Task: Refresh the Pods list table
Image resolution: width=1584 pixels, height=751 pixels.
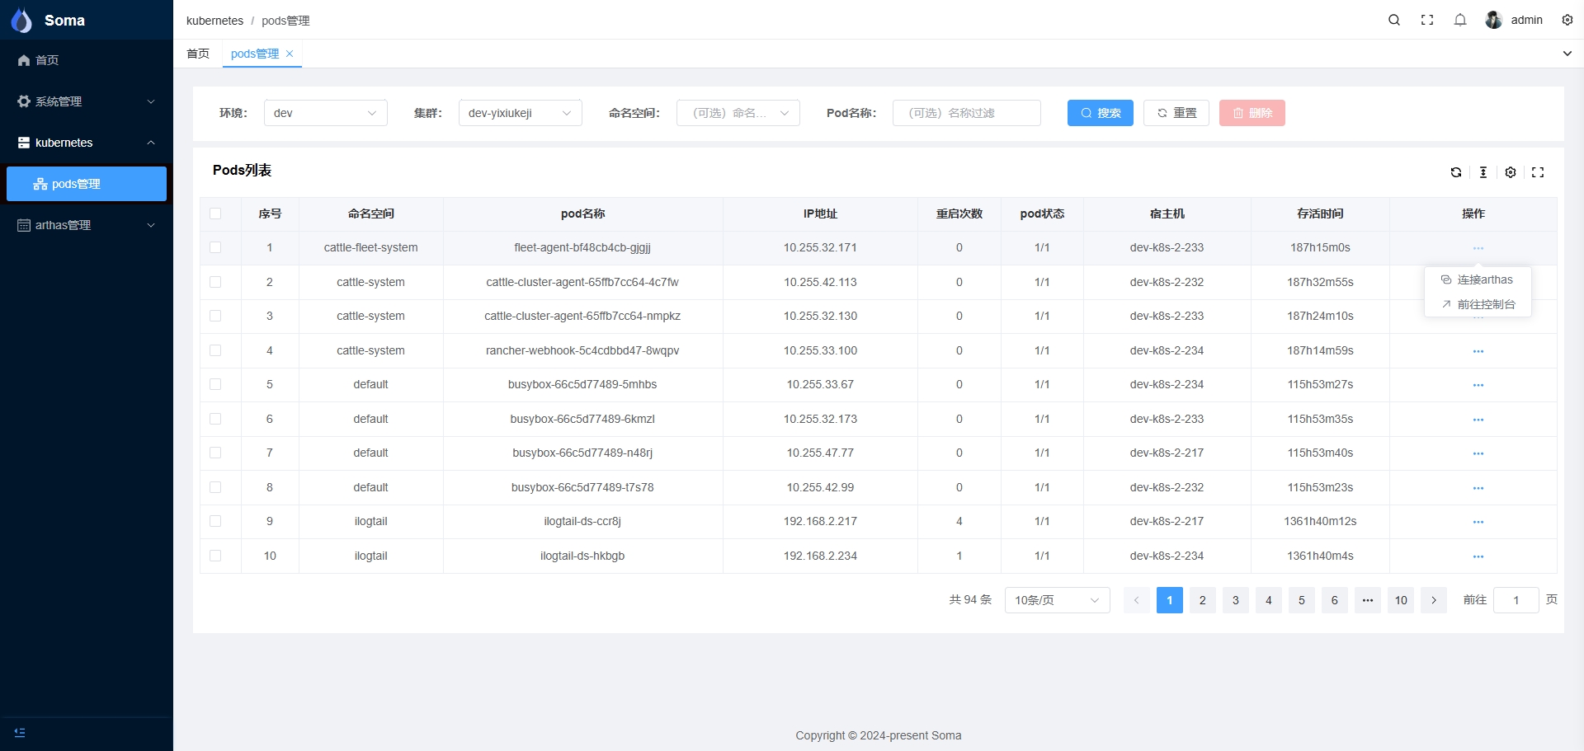Action: click(x=1456, y=172)
